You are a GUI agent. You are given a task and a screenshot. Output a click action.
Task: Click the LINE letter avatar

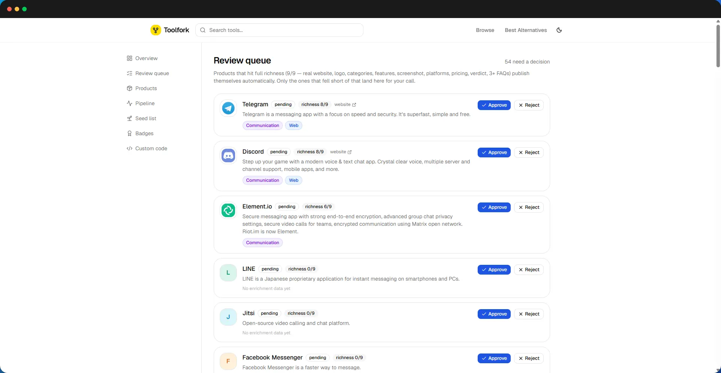coord(228,273)
